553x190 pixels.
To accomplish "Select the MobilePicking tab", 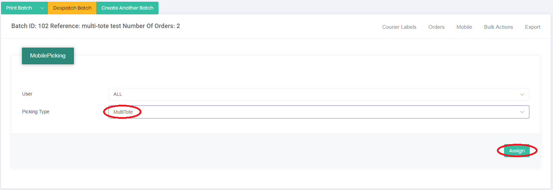I will pos(48,56).
